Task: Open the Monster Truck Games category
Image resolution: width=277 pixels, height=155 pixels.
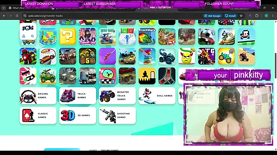Action: 117,96
